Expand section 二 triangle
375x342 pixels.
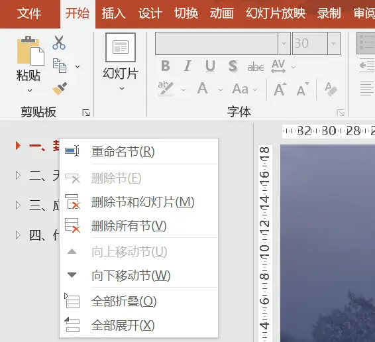18,176
